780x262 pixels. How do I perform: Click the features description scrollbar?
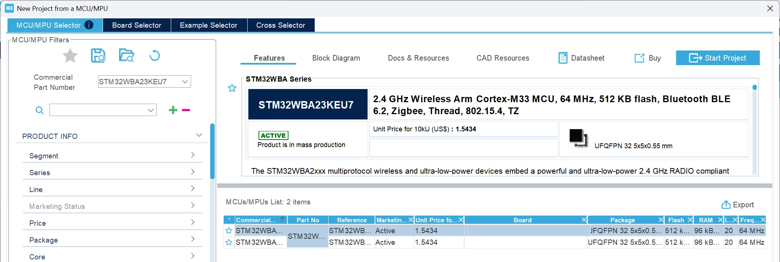(755, 129)
